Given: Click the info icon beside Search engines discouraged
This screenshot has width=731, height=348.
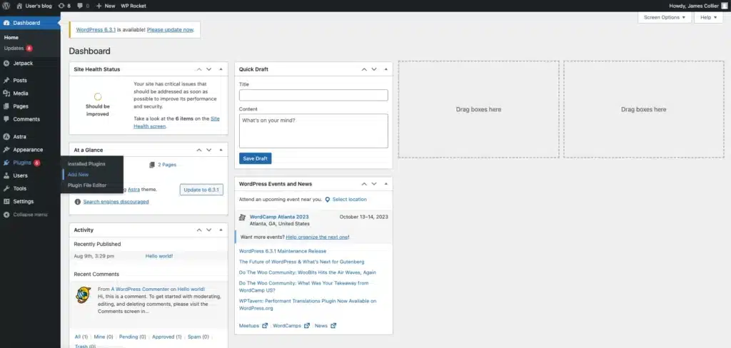Looking at the screenshot, I should pos(77,202).
